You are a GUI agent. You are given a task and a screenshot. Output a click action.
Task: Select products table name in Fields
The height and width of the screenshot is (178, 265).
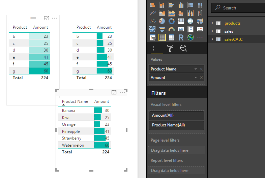click(232, 23)
